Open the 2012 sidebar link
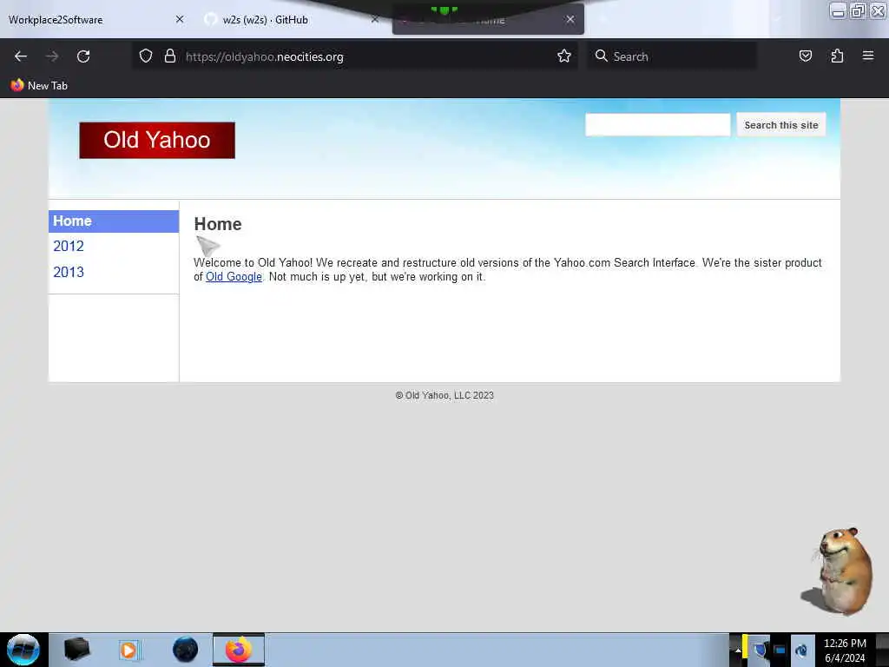The width and height of the screenshot is (889, 667). point(69,246)
